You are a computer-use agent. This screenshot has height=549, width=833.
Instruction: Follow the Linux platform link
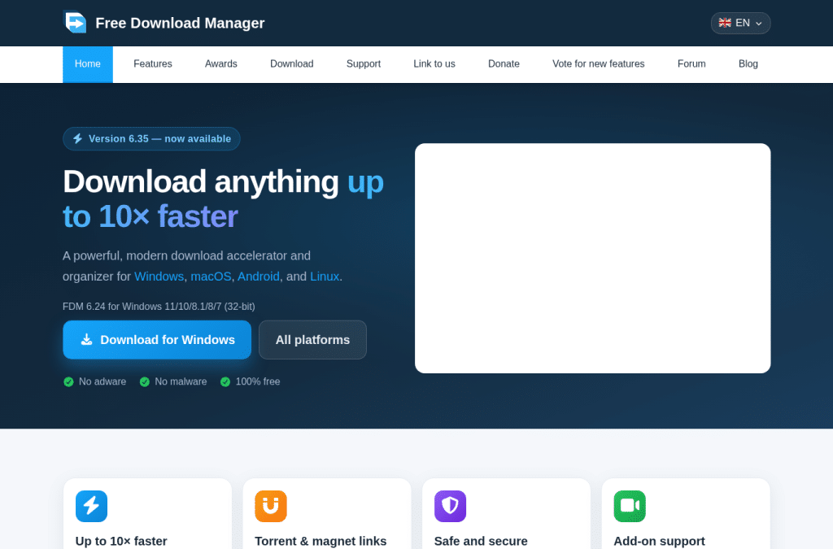[x=325, y=276]
